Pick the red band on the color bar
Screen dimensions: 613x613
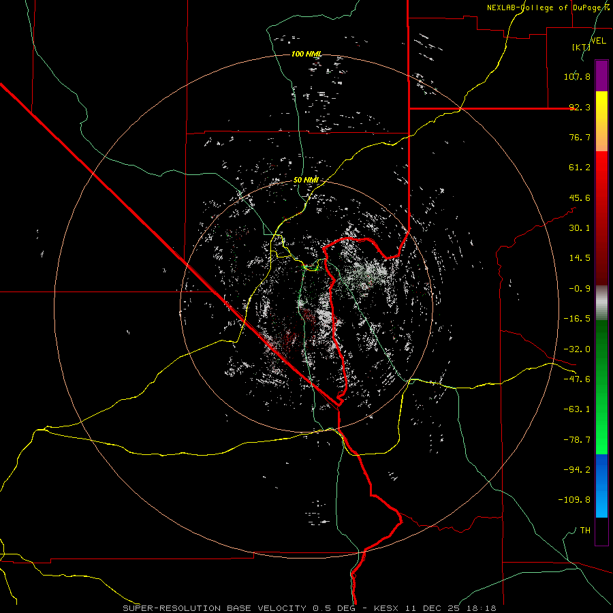point(601,218)
